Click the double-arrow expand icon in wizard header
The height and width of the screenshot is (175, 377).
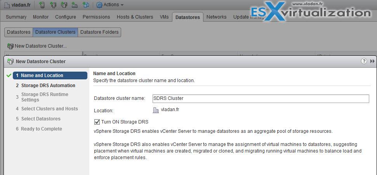coord(372,62)
